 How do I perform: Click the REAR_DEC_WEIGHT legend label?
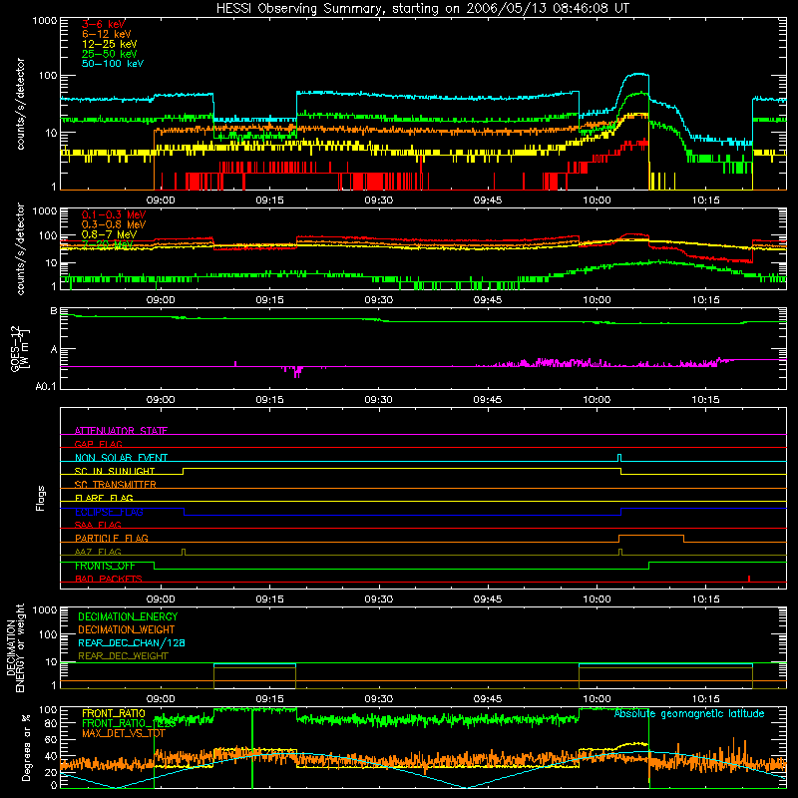123,656
